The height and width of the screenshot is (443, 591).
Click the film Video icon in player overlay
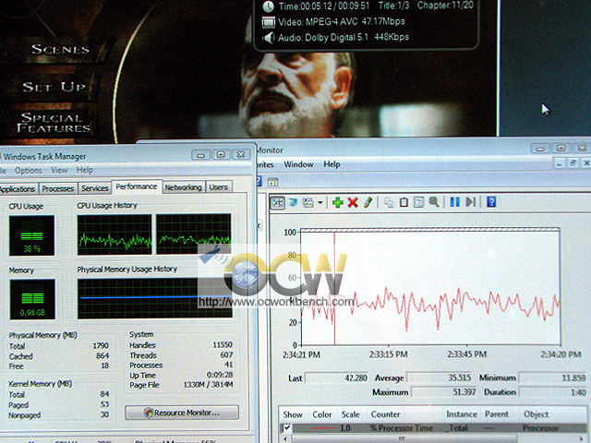click(x=269, y=22)
